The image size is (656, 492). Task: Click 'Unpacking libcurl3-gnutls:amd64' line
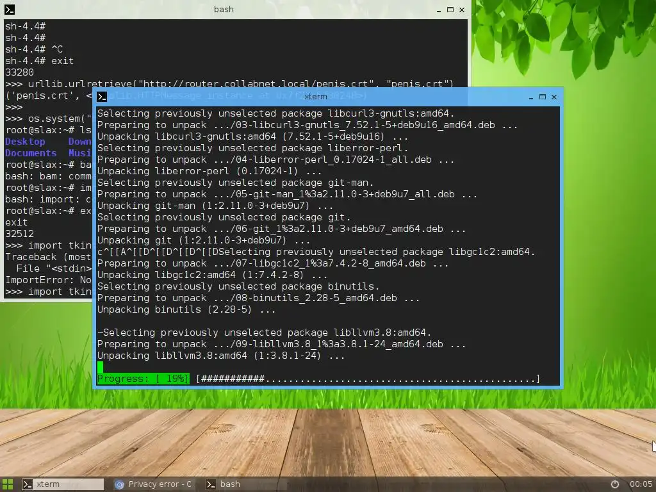[252, 136]
